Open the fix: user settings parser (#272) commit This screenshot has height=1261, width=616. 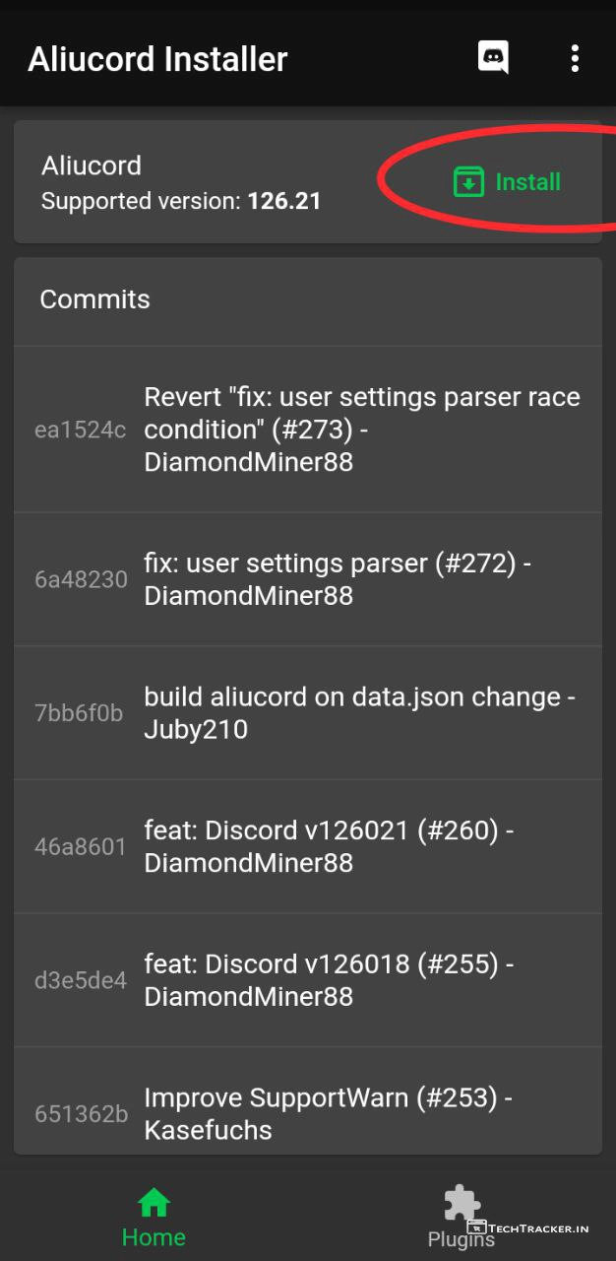[x=338, y=579]
